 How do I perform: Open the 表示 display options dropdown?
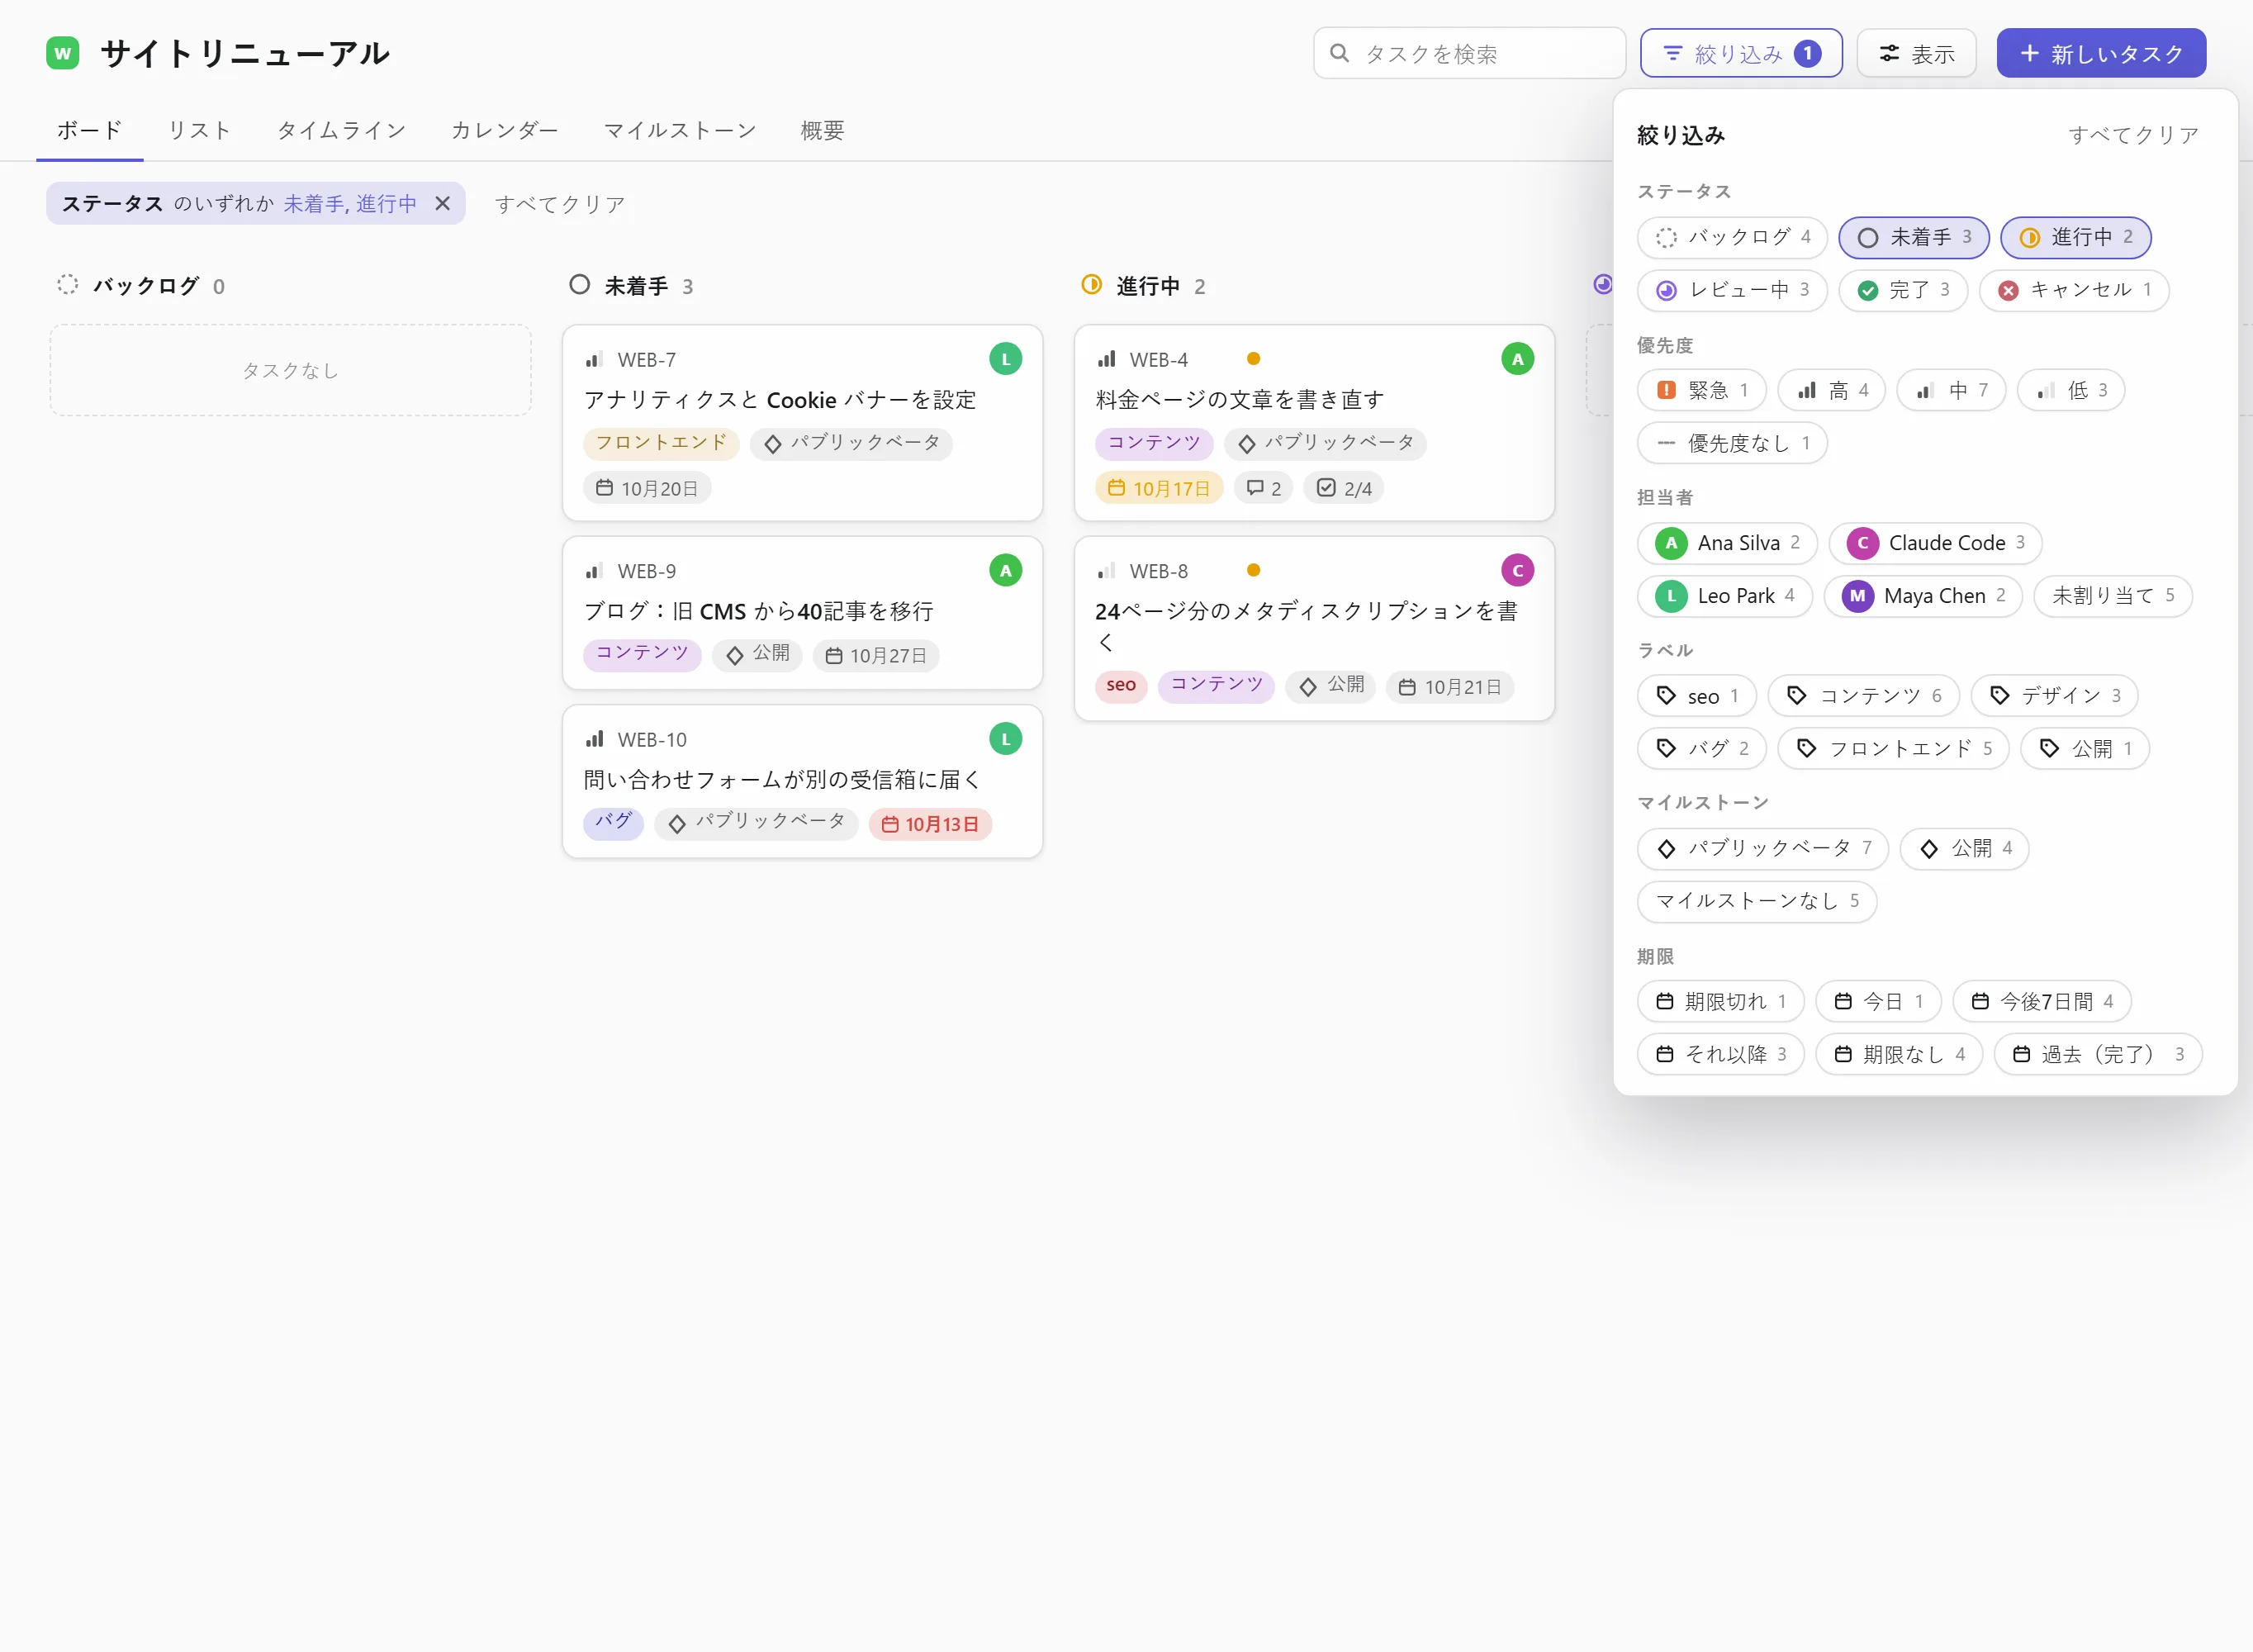[1915, 53]
